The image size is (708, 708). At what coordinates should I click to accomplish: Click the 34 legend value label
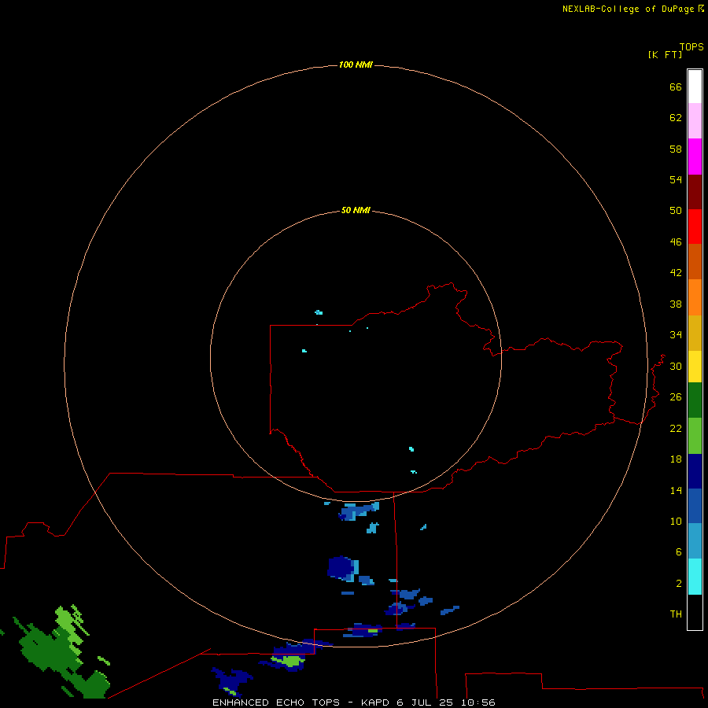676,335
